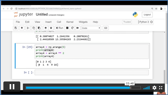
Task: Restart and run all with fast-forward icon
Action: tap(77, 28)
